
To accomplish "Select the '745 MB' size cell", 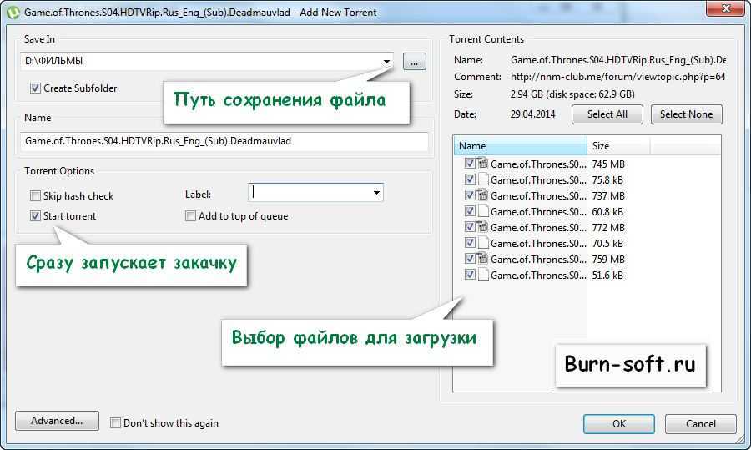I will (x=608, y=164).
